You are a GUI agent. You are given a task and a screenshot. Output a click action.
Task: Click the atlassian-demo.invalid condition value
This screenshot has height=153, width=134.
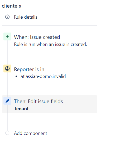[43, 76]
